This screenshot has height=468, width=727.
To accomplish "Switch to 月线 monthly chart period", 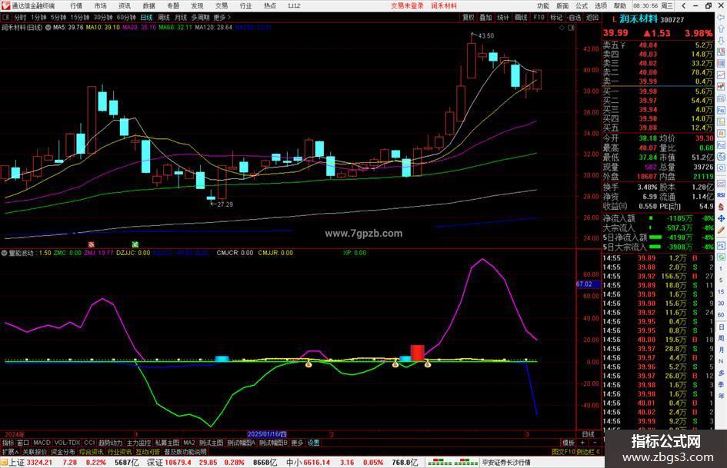I will [x=181, y=17].
